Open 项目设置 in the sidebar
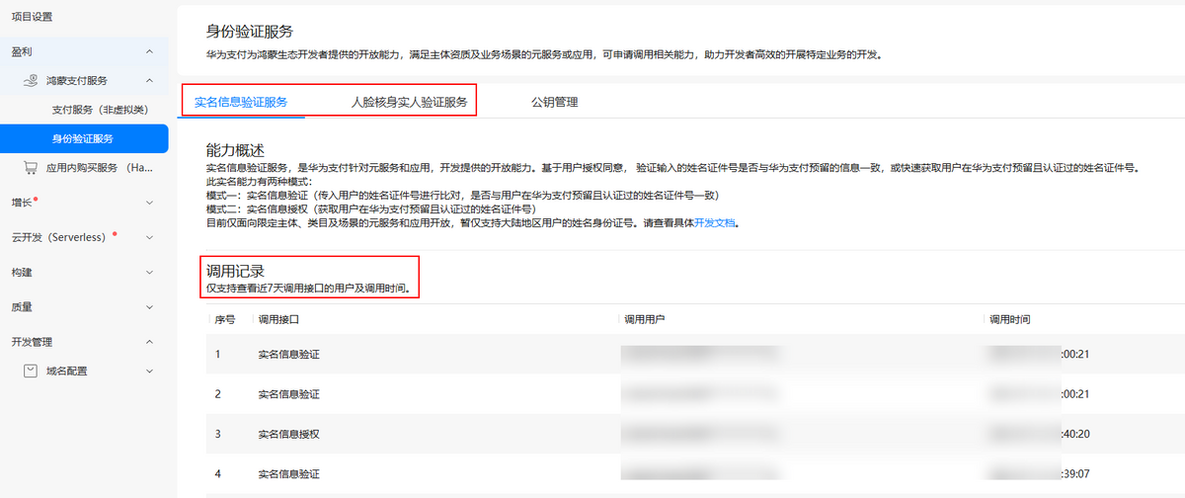The image size is (1185, 498). click(x=32, y=17)
